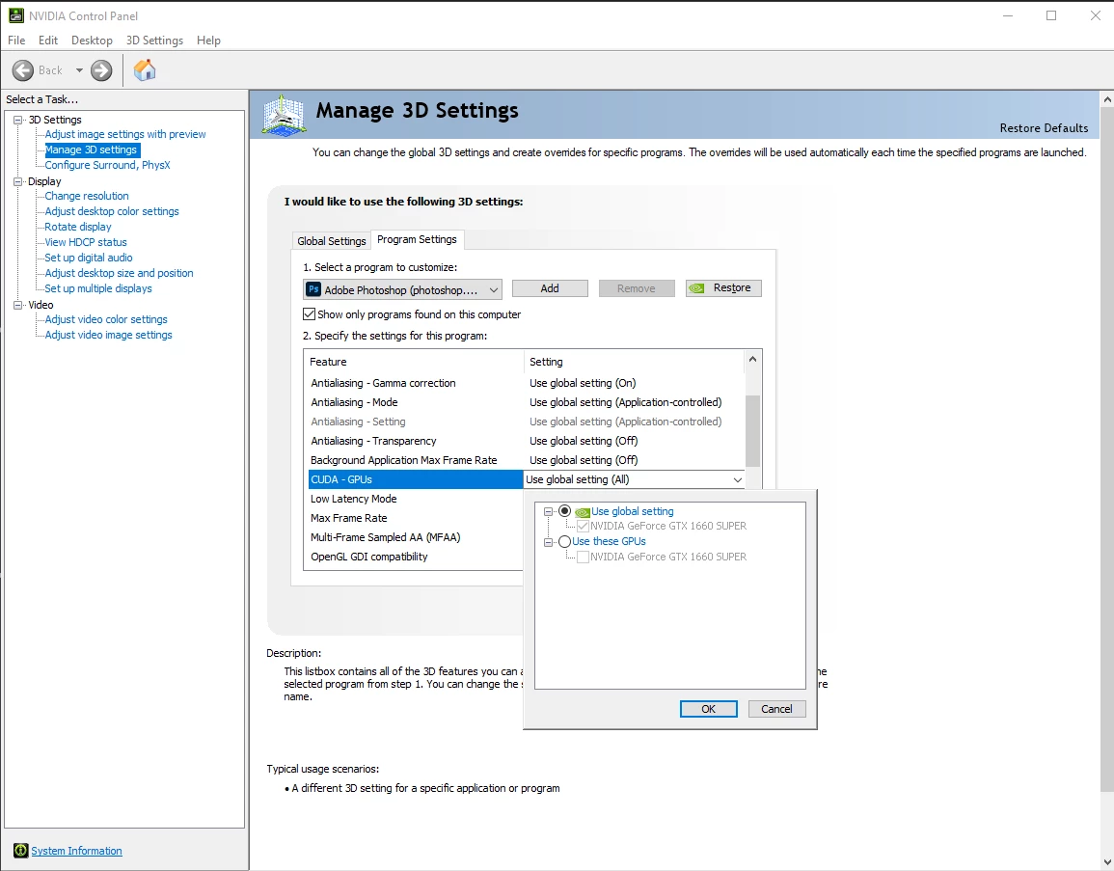The width and height of the screenshot is (1114, 871).
Task: Open the Edit menu
Action: coord(48,41)
